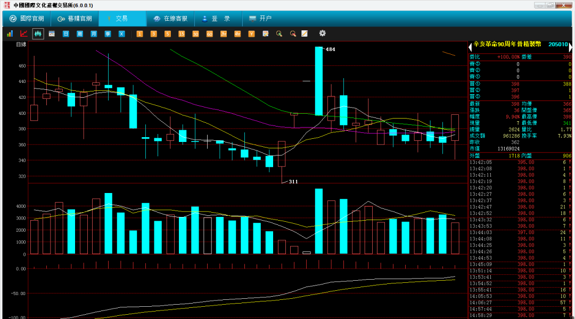Open the 國際官網 tab
575x319 pixels.
click(x=27, y=18)
